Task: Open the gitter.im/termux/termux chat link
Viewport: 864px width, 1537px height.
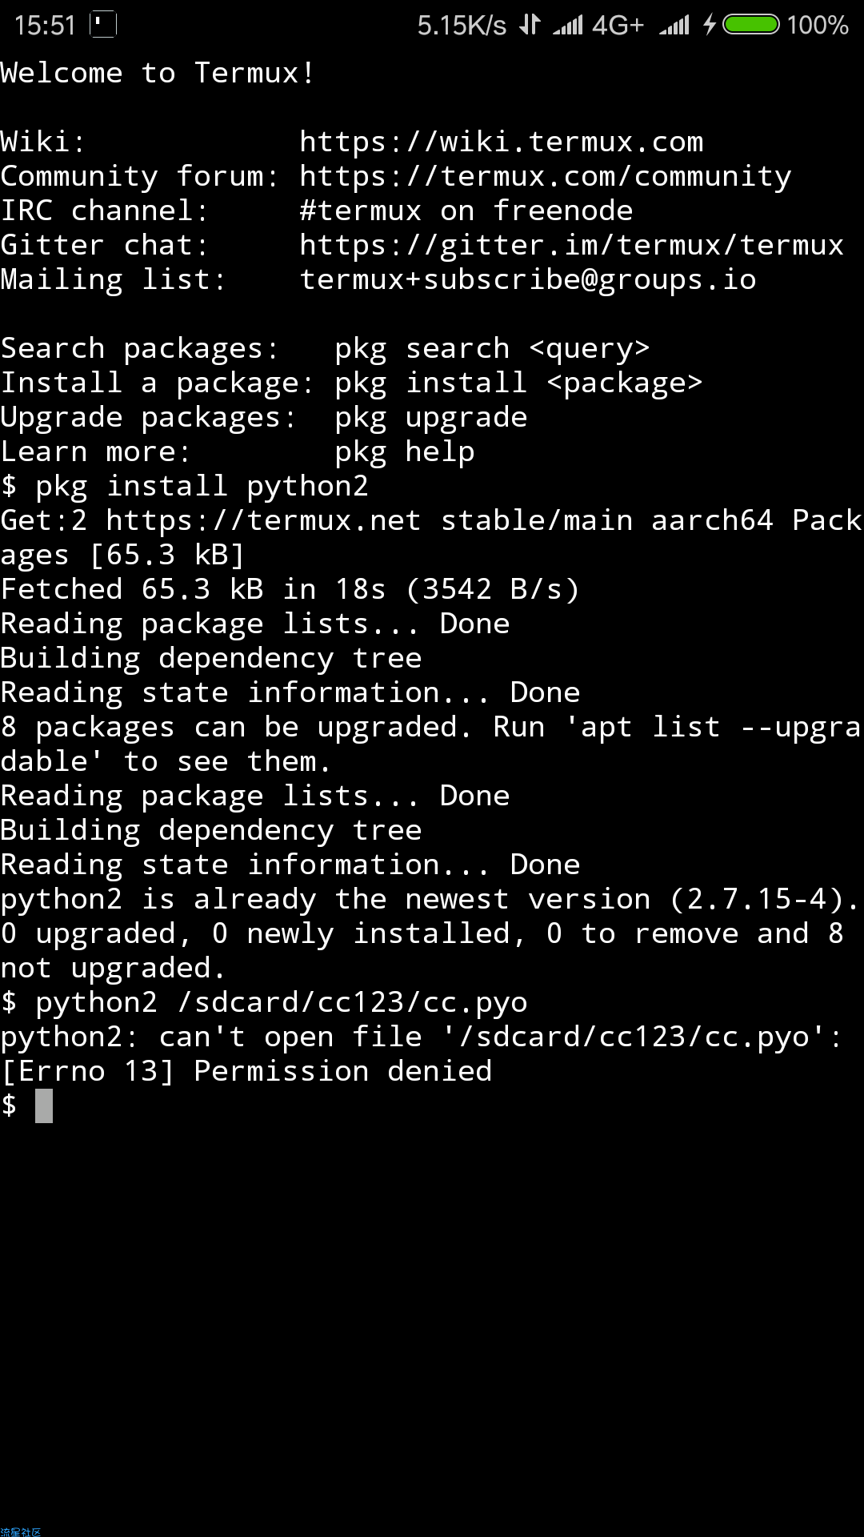Action: pos(572,245)
